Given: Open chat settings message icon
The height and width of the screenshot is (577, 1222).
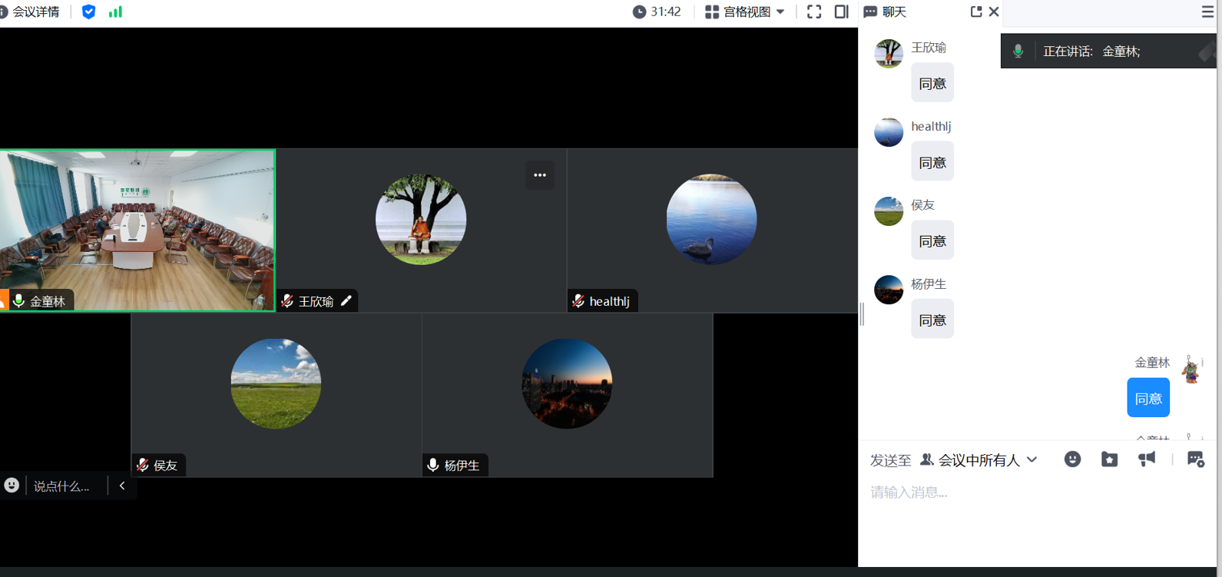Looking at the screenshot, I should tap(1195, 459).
